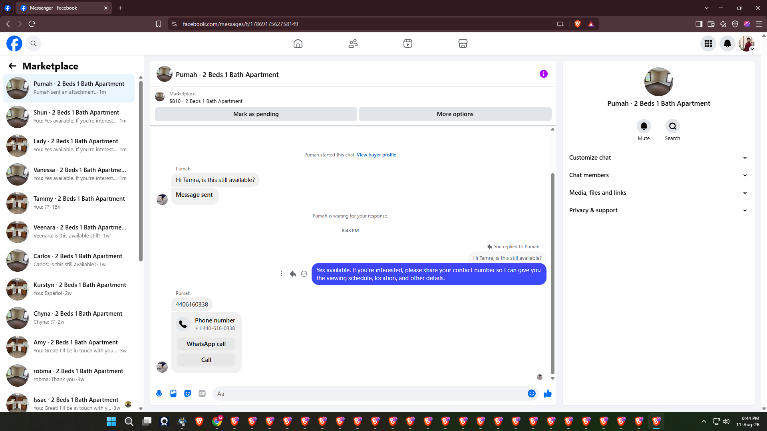
Task: Open the Windows Start menu
Action: (111, 421)
